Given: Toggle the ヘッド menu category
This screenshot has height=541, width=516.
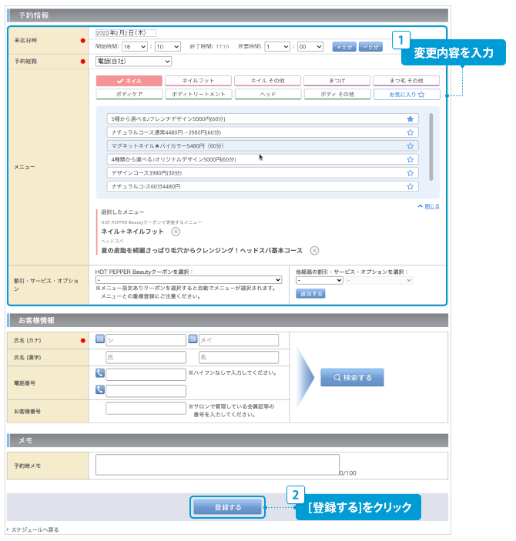Looking at the screenshot, I should coord(267,94).
